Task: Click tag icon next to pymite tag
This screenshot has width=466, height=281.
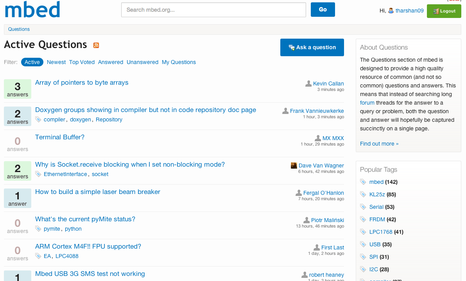Action: pyautogui.click(x=38, y=228)
